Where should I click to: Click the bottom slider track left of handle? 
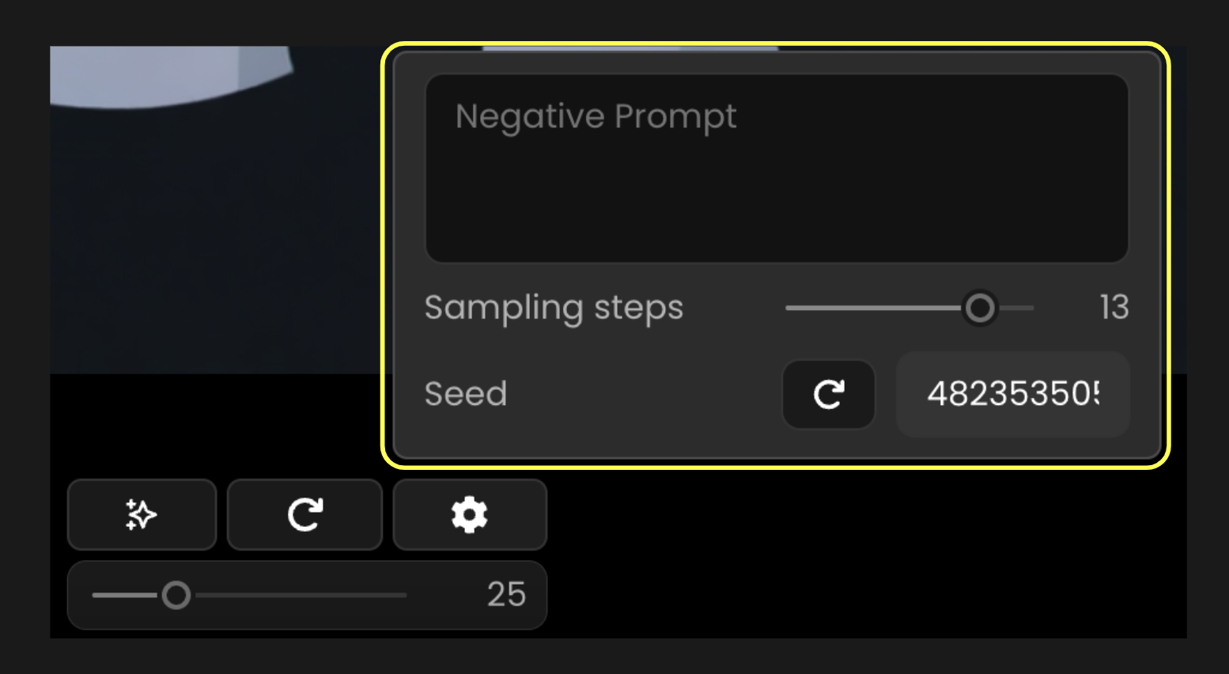[123, 595]
